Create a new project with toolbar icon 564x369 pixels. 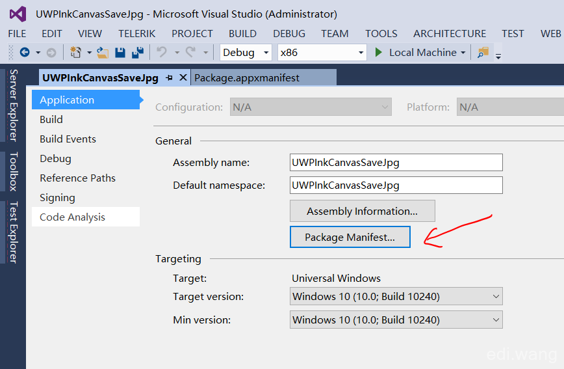(75, 53)
